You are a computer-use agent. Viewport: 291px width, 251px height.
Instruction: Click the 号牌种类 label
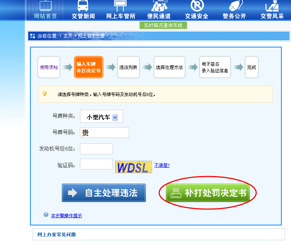click(x=64, y=116)
